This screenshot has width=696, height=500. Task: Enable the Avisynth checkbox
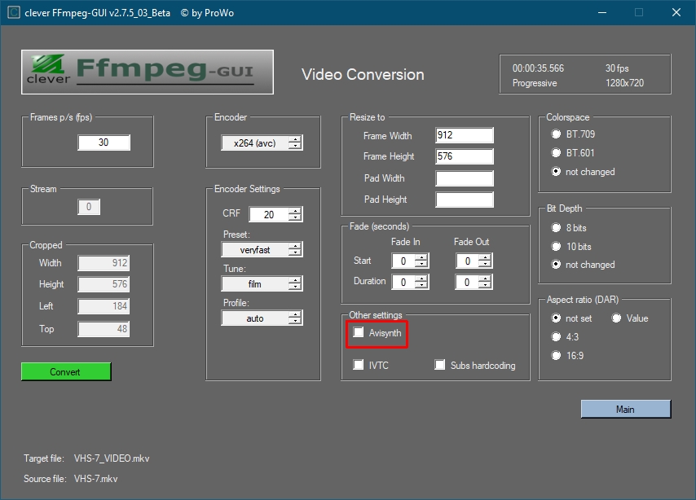(359, 332)
